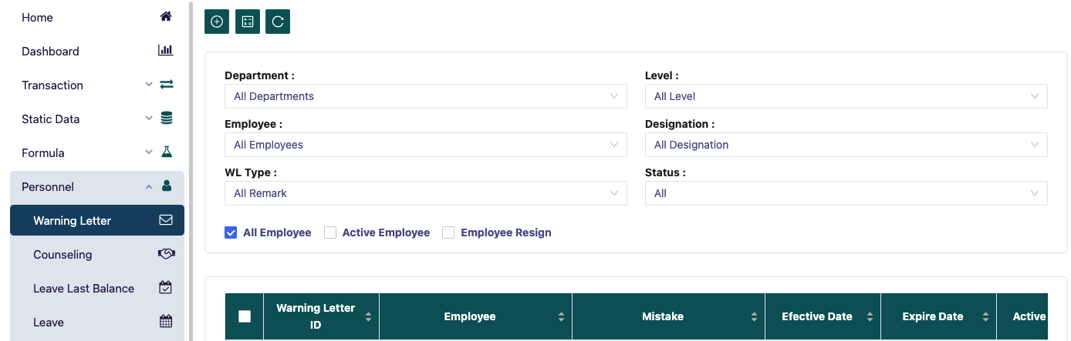1071x341 pixels.
Task: Check the Active Employee checkbox
Action: [330, 232]
